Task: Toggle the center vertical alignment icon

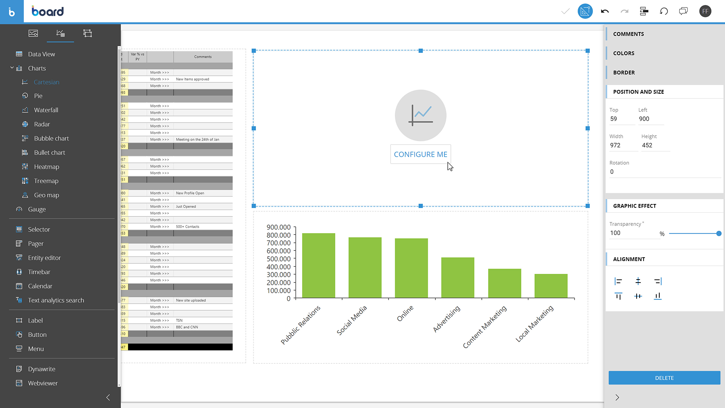Action: click(x=639, y=297)
